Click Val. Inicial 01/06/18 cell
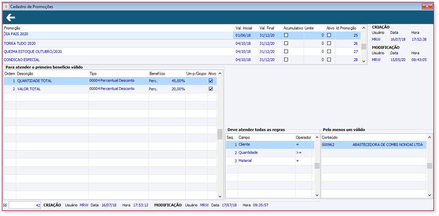 tap(243, 35)
